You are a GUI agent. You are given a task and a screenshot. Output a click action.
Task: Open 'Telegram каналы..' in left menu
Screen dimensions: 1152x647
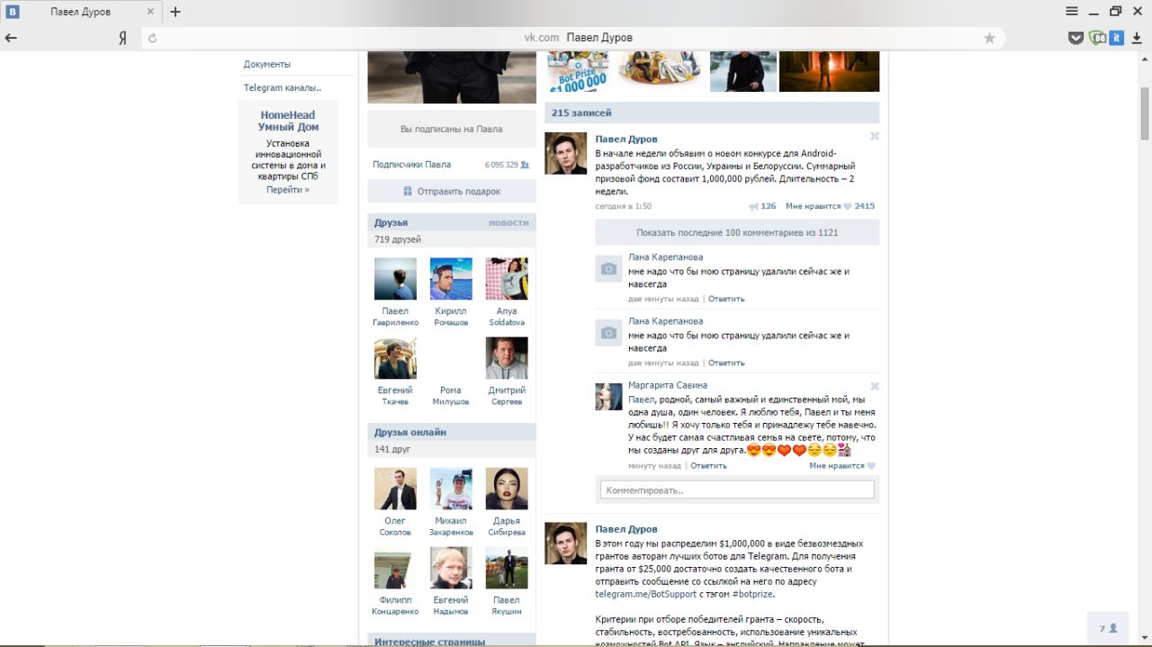click(x=283, y=87)
